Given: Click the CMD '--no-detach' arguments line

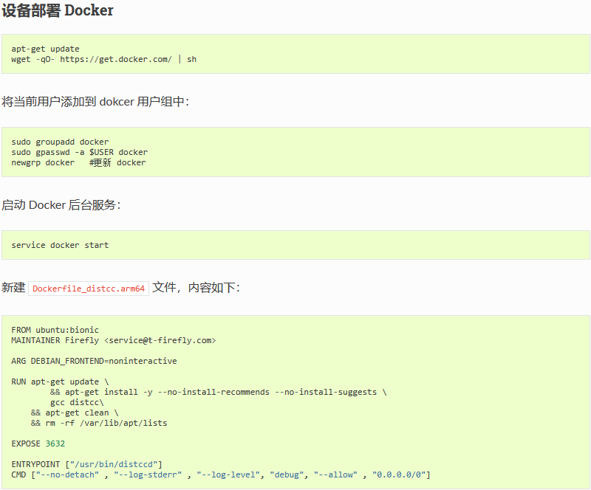Looking at the screenshot, I should click(221, 475).
